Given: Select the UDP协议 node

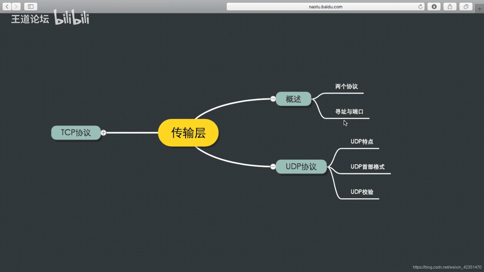Looking at the screenshot, I should pos(301,166).
